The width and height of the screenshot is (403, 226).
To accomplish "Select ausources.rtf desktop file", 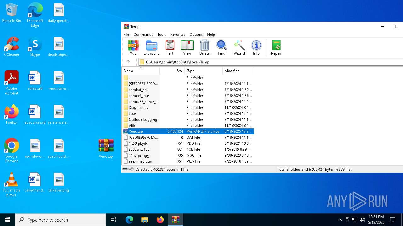I will point(35,115).
